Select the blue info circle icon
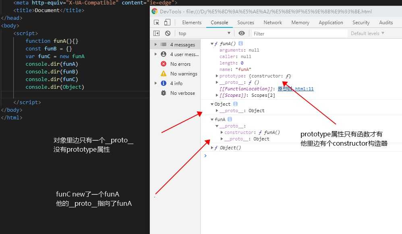 164,83
